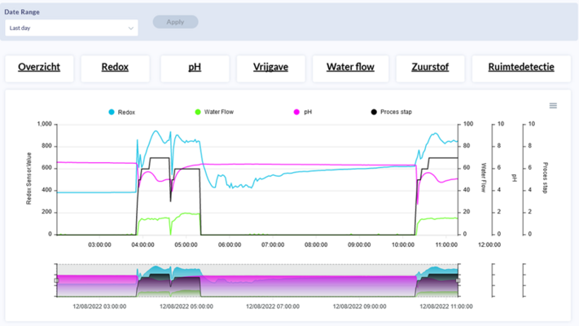Click the right handle of range navigator
579x326 pixels.
pyautogui.click(x=458, y=280)
